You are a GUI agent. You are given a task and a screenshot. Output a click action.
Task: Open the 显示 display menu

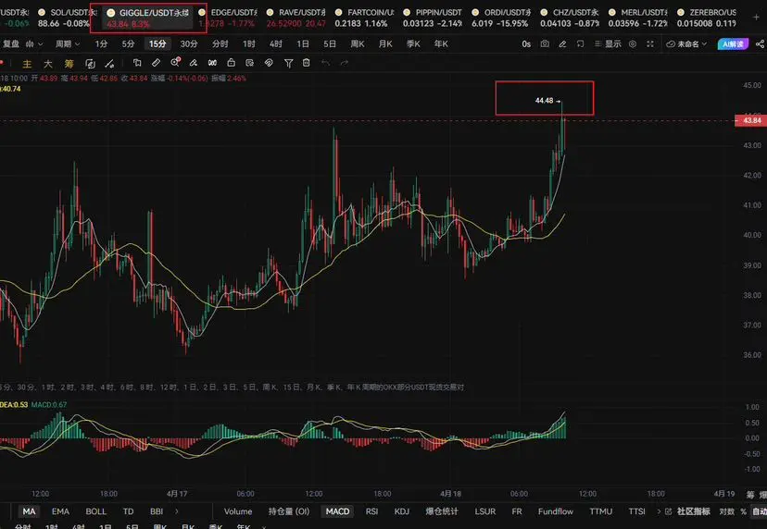(x=608, y=44)
